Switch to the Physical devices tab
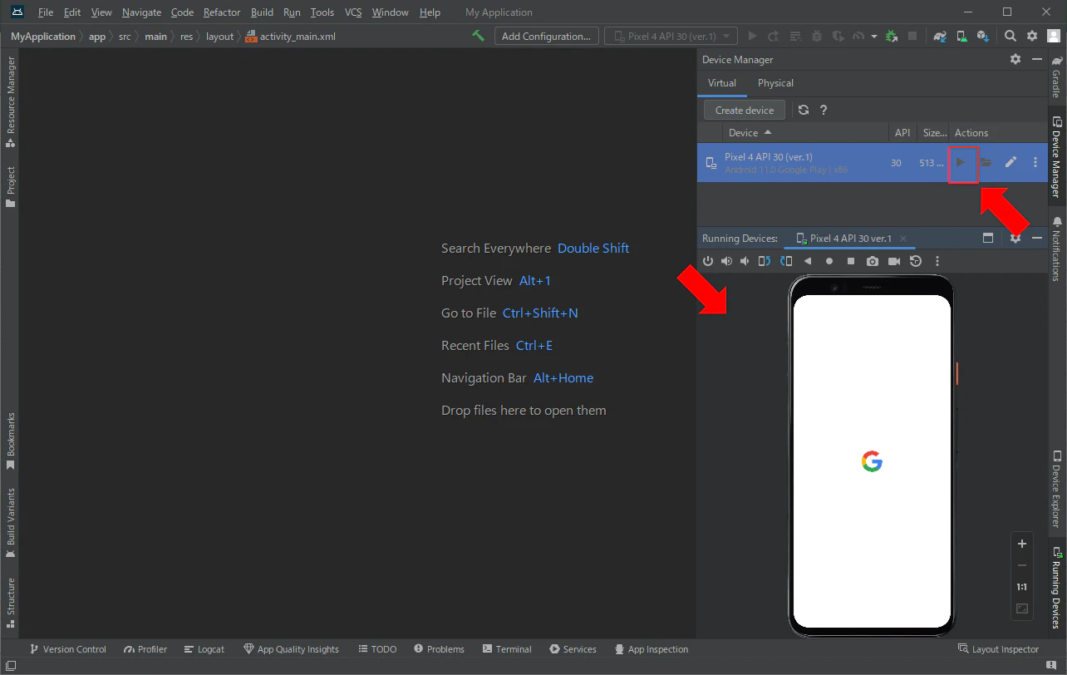Viewport: 1067px width, 675px height. click(x=775, y=83)
